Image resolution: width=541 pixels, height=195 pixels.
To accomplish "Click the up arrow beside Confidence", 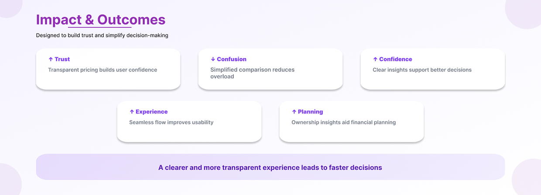I will pyautogui.click(x=375, y=59).
